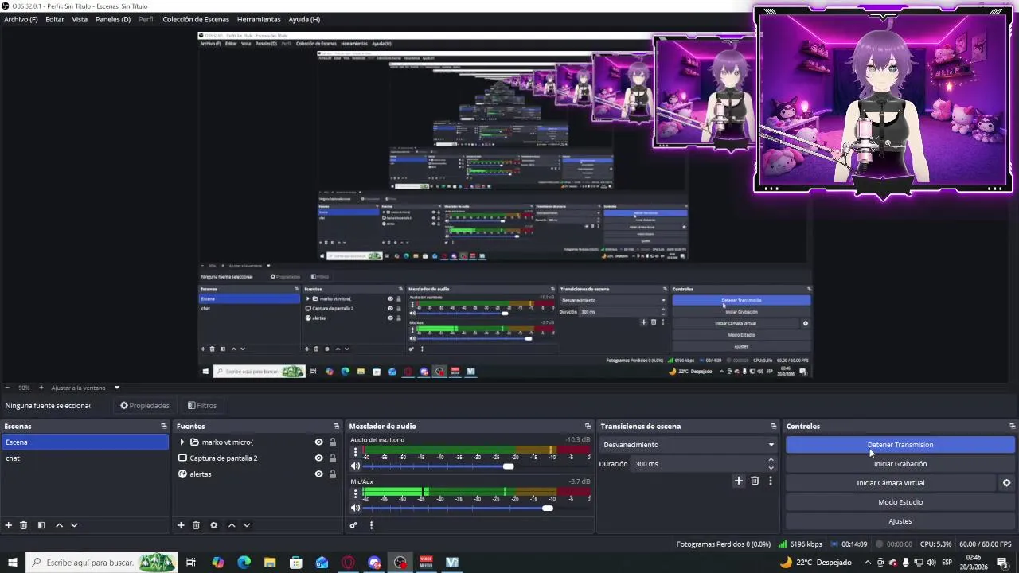Undock the Fuentes panel icon

336,427
